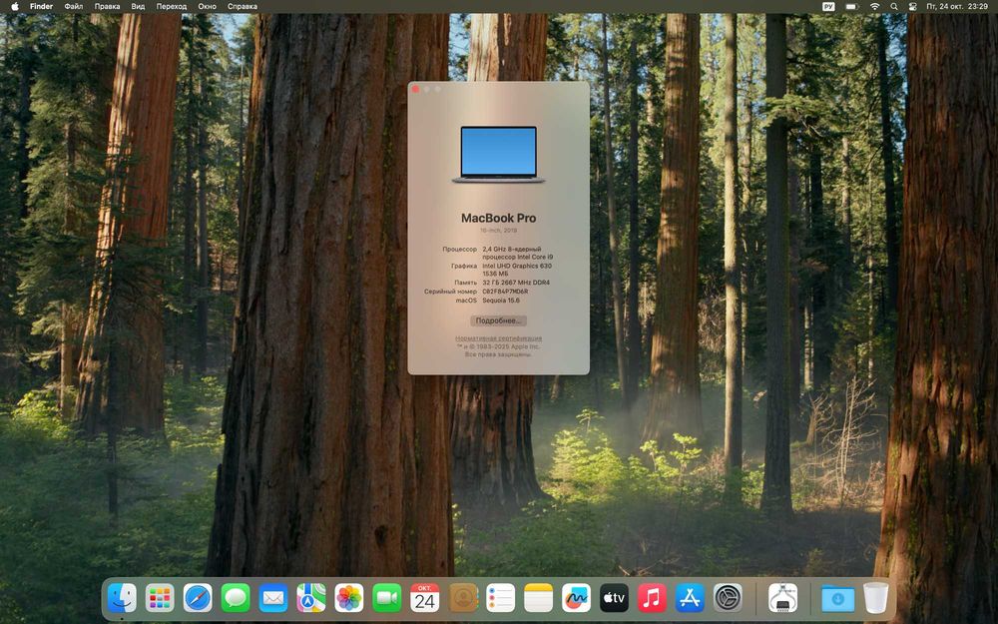Open the Messages app in the Dock
Screen dimensions: 998x624
tap(236, 598)
